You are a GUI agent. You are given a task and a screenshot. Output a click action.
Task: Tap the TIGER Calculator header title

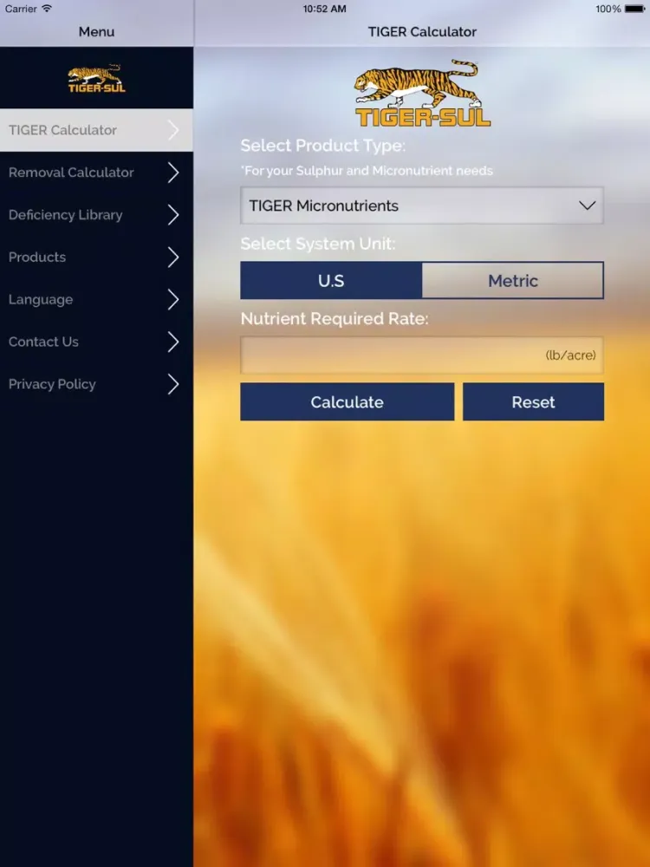(422, 32)
